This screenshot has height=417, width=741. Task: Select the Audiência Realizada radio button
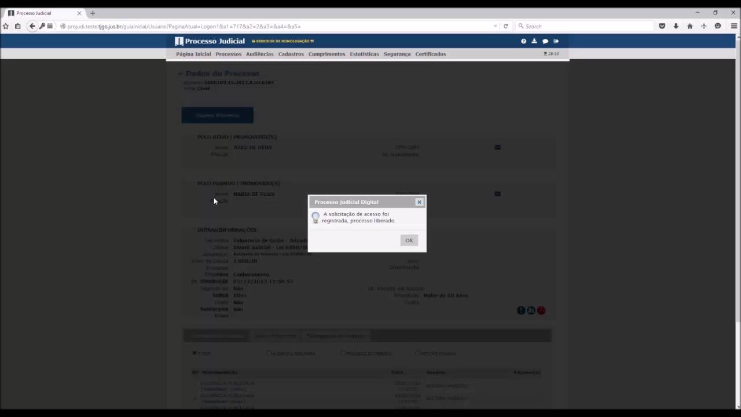click(x=269, y=353)
